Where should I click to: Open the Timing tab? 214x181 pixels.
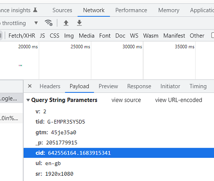tap(198, 86)
